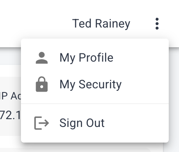Click the kebab icon next to Ted Rainey
179x152 pixels.
(157, 24)
